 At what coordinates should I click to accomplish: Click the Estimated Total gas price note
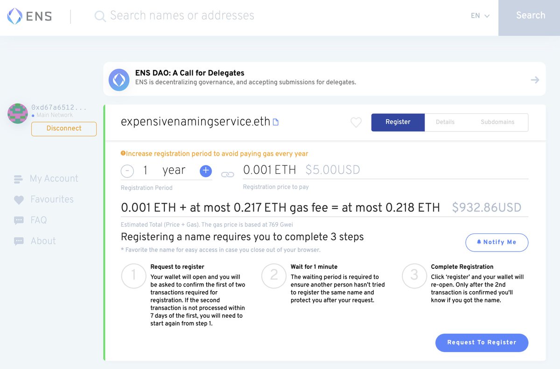pyautogui.click(x=207, y=225)
